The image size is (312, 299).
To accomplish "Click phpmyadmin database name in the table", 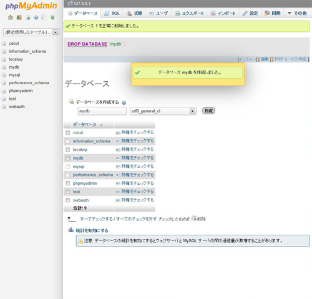I will [x=85, y=184].
